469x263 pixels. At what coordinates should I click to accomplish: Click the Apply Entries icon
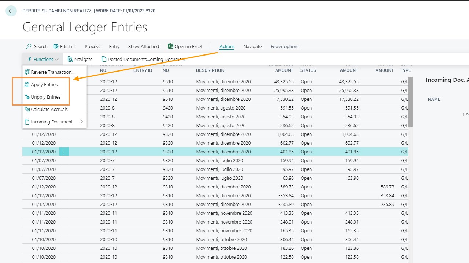pos(27,84)
